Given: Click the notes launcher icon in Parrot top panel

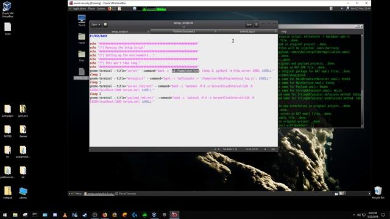Looking at the screenshot, I should pyautogui.click(x=119, y=9).
